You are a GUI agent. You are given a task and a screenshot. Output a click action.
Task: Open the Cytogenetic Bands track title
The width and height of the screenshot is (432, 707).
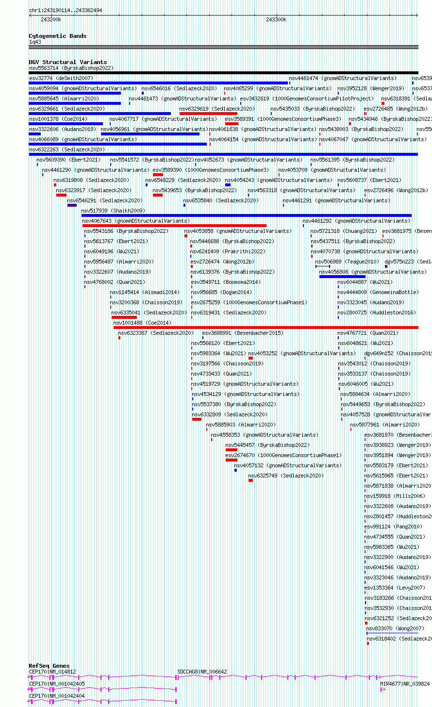[58, 36]
